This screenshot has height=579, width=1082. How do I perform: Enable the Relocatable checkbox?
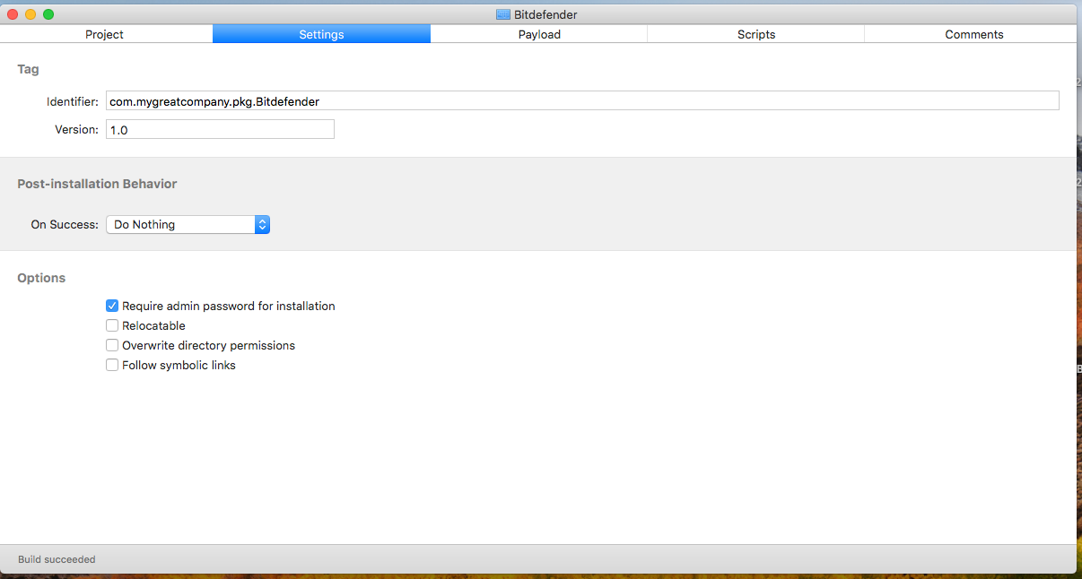click(x=112, y=325)
